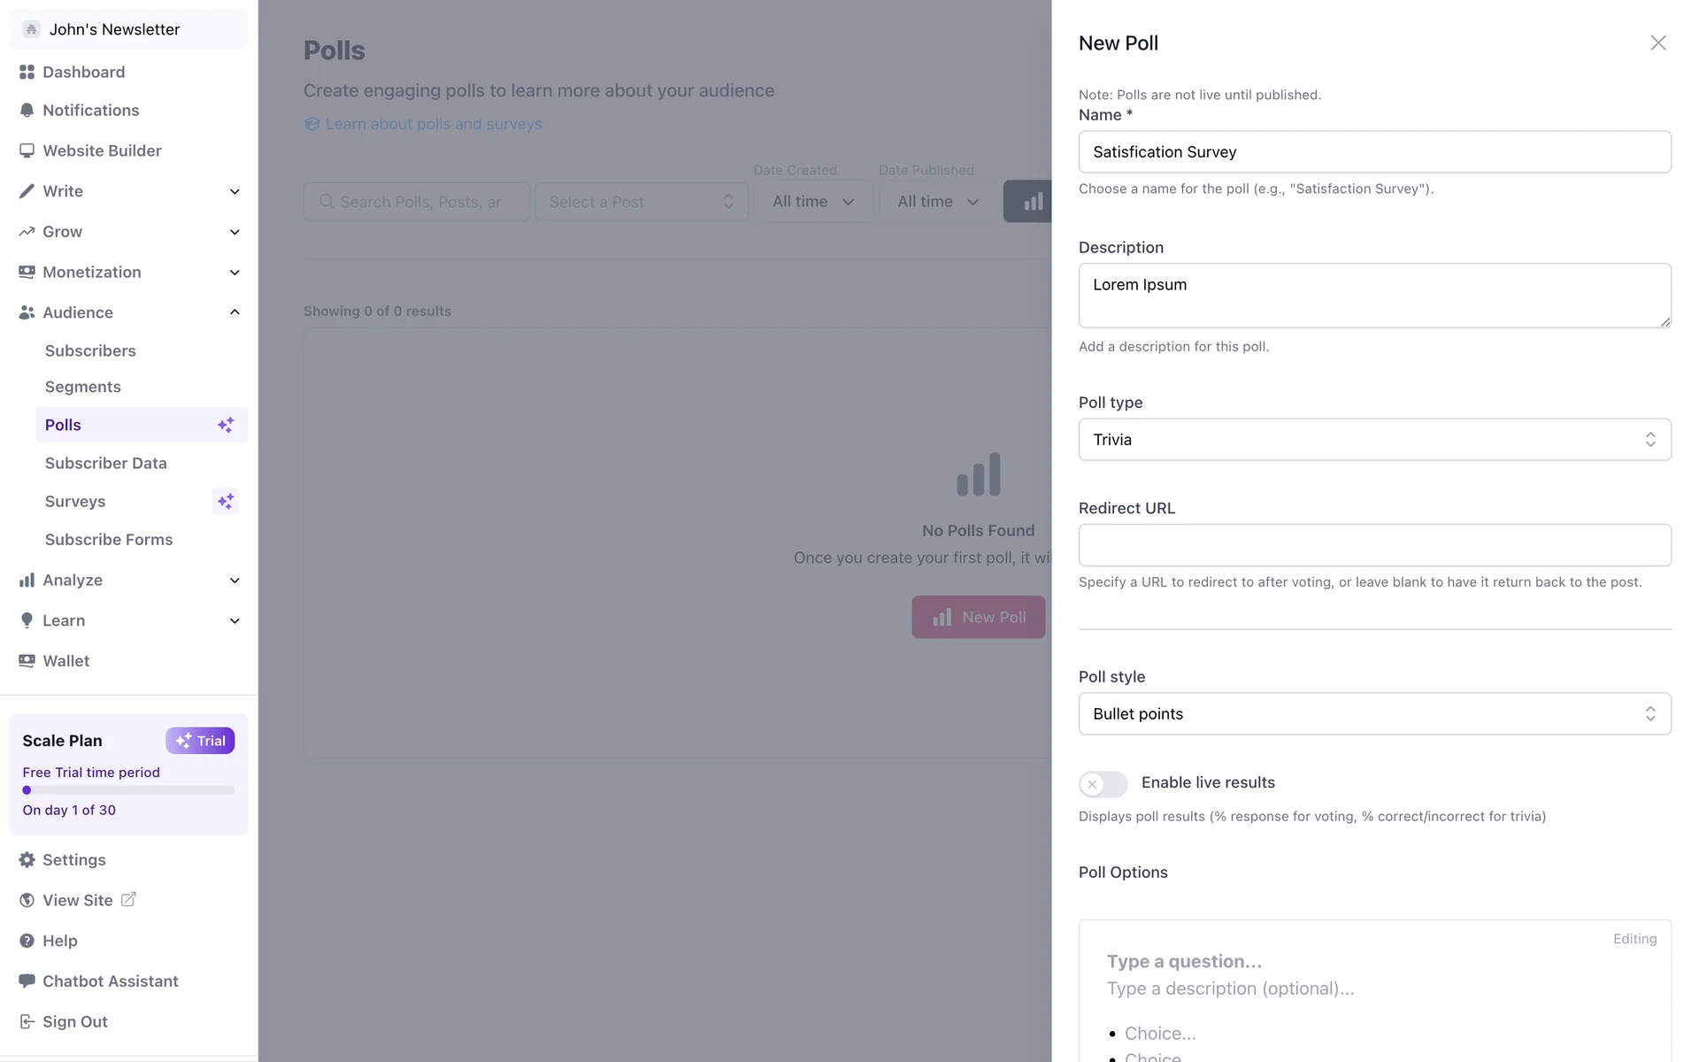Click the free trial progress bar
This screenshot has height=1062, width=1699.
[128, 790]
